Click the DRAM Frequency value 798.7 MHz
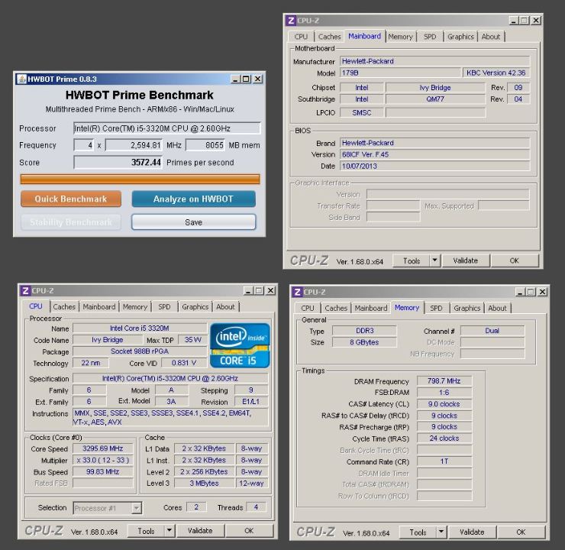Screen dimensions: 565x550 coord(444,380)
